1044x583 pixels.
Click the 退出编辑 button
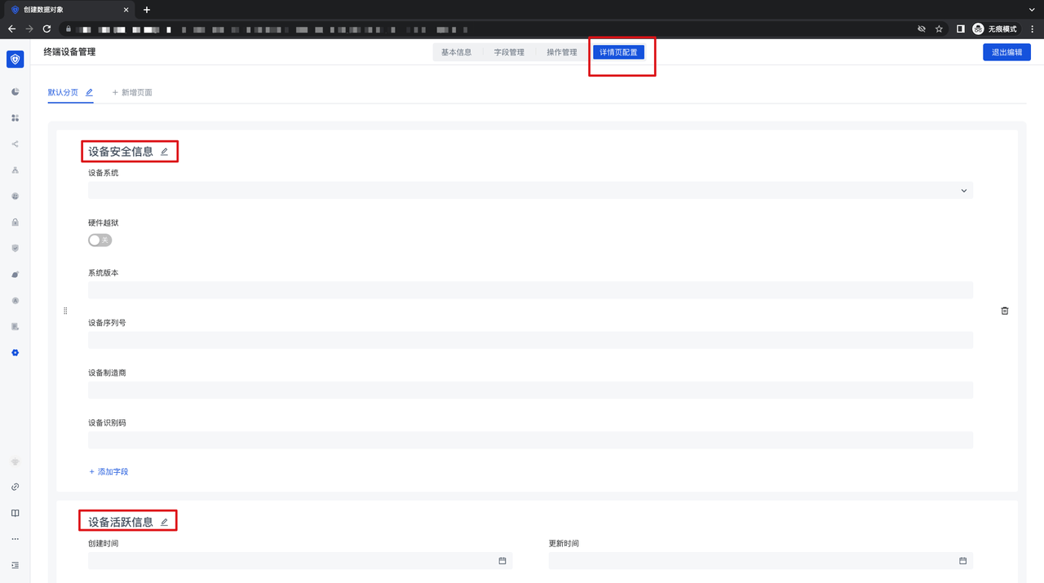(x=1006, y=52)
